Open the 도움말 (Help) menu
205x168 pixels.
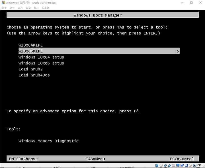(x=45, y=8)
